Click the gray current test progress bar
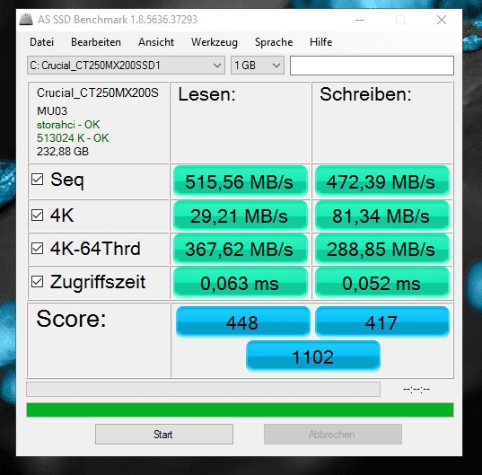482x475 pixels. 203,389
